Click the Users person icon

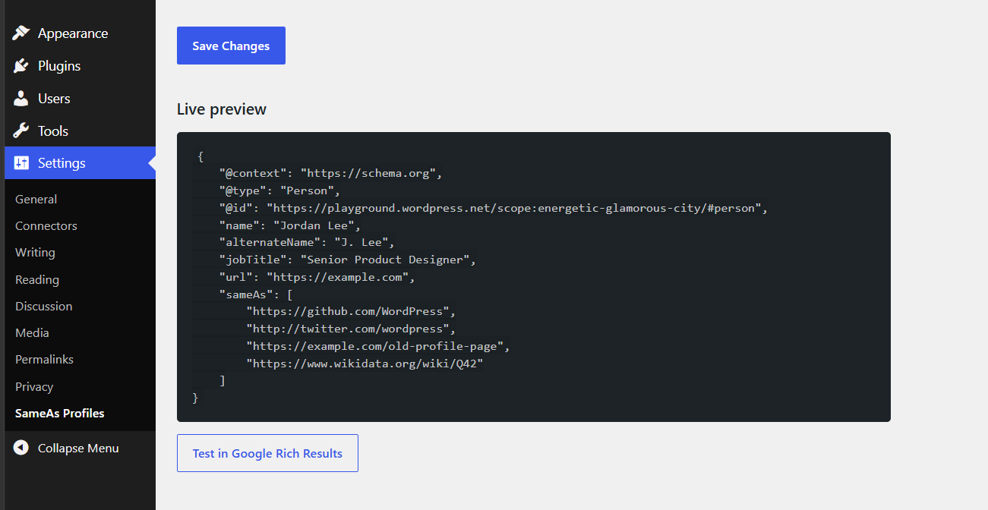(21, 99)
